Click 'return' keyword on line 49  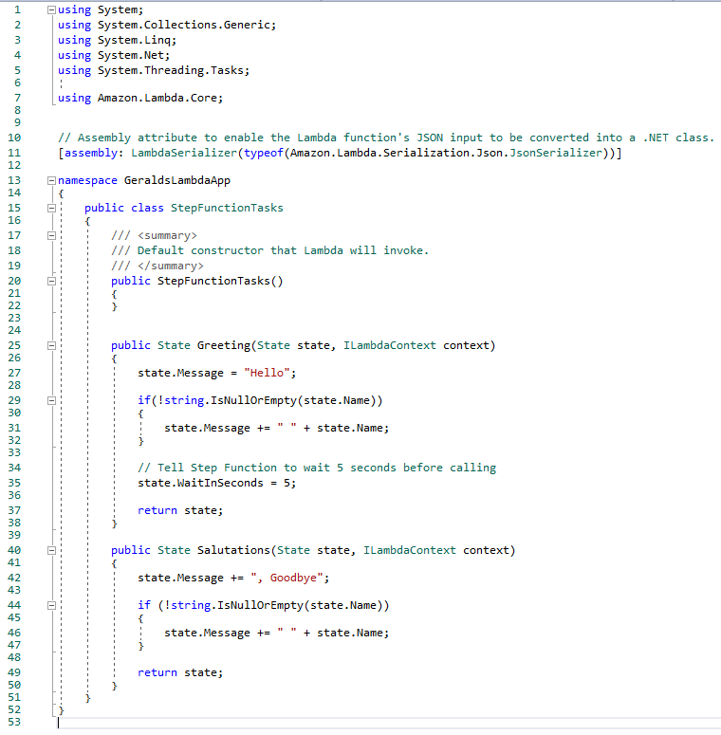click(157, 672)
